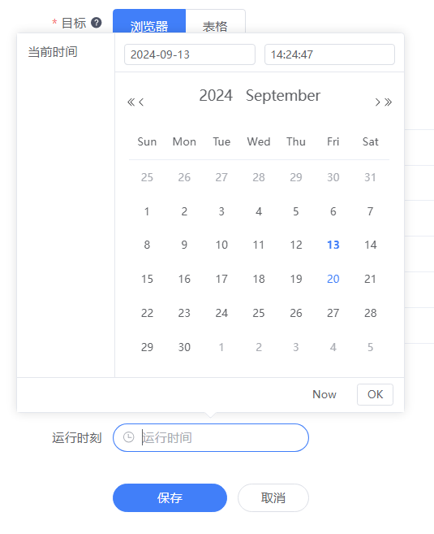The image size is (434, 534).
Task: Click the clock icon in 运行时间 field
Action: [x=128, y=437]
